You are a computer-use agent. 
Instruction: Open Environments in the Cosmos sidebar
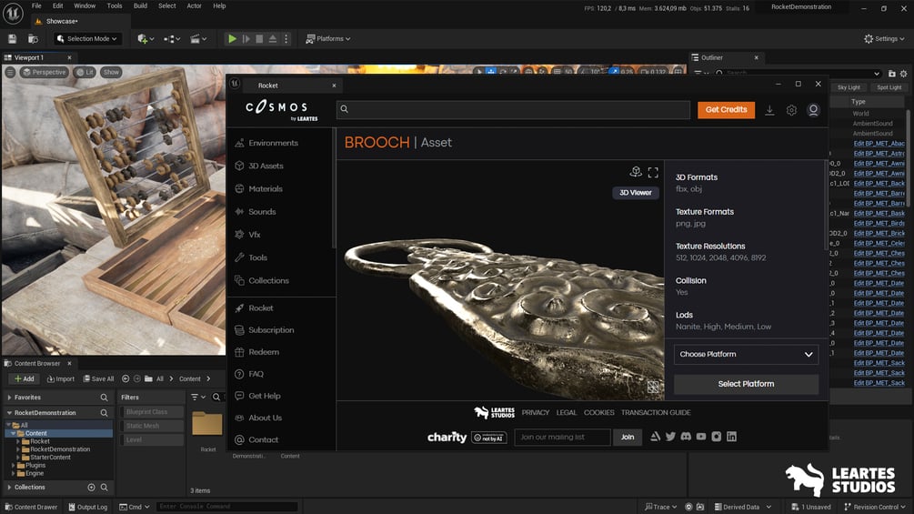(x=266, y=143)
